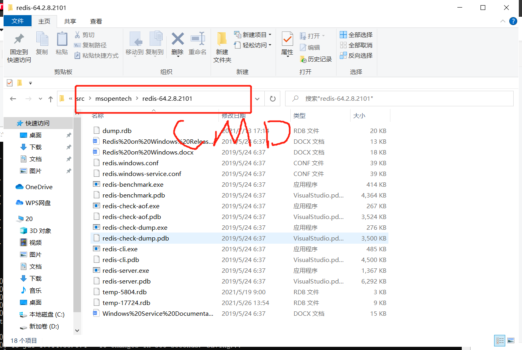Screen dimensions: 522x350
Task: Click Invert selection in ribbon
Action: [356, 55]
